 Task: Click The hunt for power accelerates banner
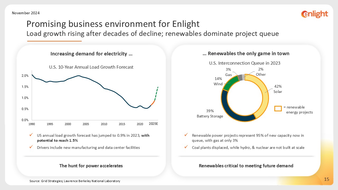point(91,166)
